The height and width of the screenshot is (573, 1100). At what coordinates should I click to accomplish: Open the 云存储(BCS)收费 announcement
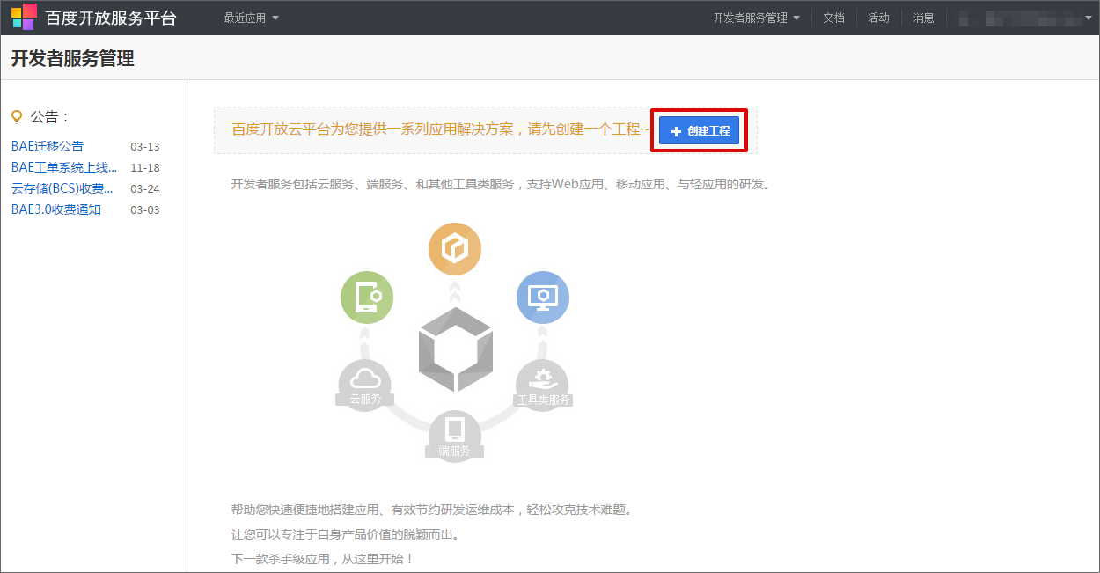(x=62, y=188)
